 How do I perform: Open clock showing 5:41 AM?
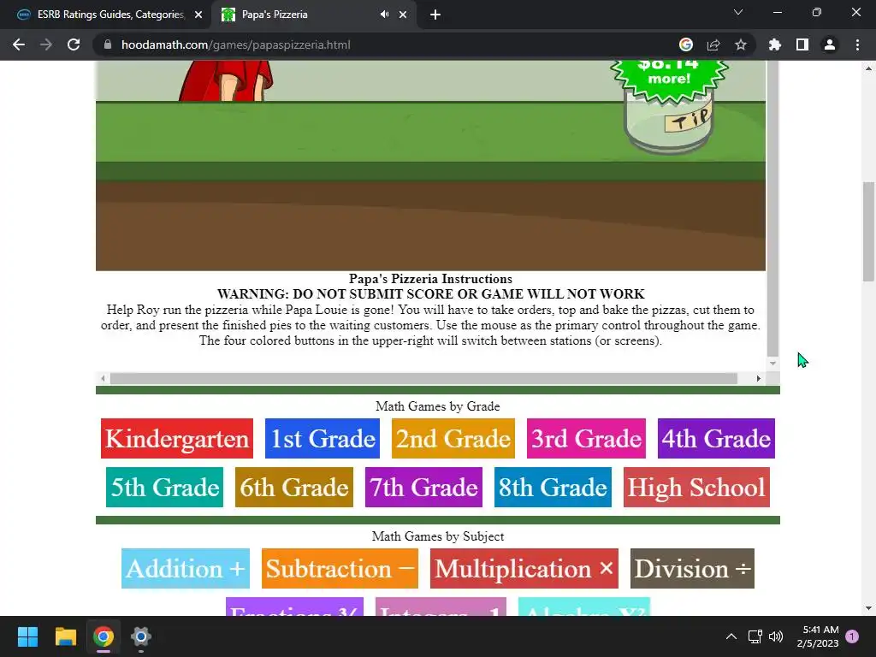tap(818, 636)
